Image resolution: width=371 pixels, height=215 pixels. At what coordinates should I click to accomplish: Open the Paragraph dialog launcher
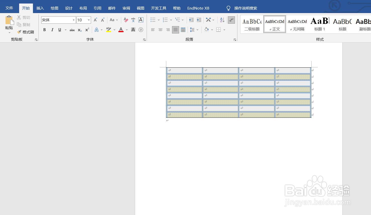[234, 39]
